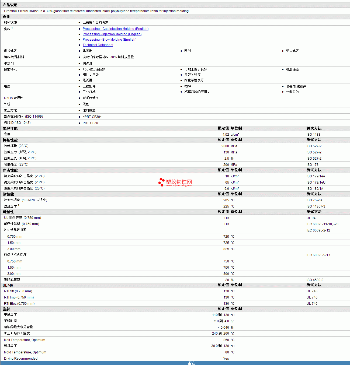Click the 已商用：当前有效 status value

click(95, 22)
